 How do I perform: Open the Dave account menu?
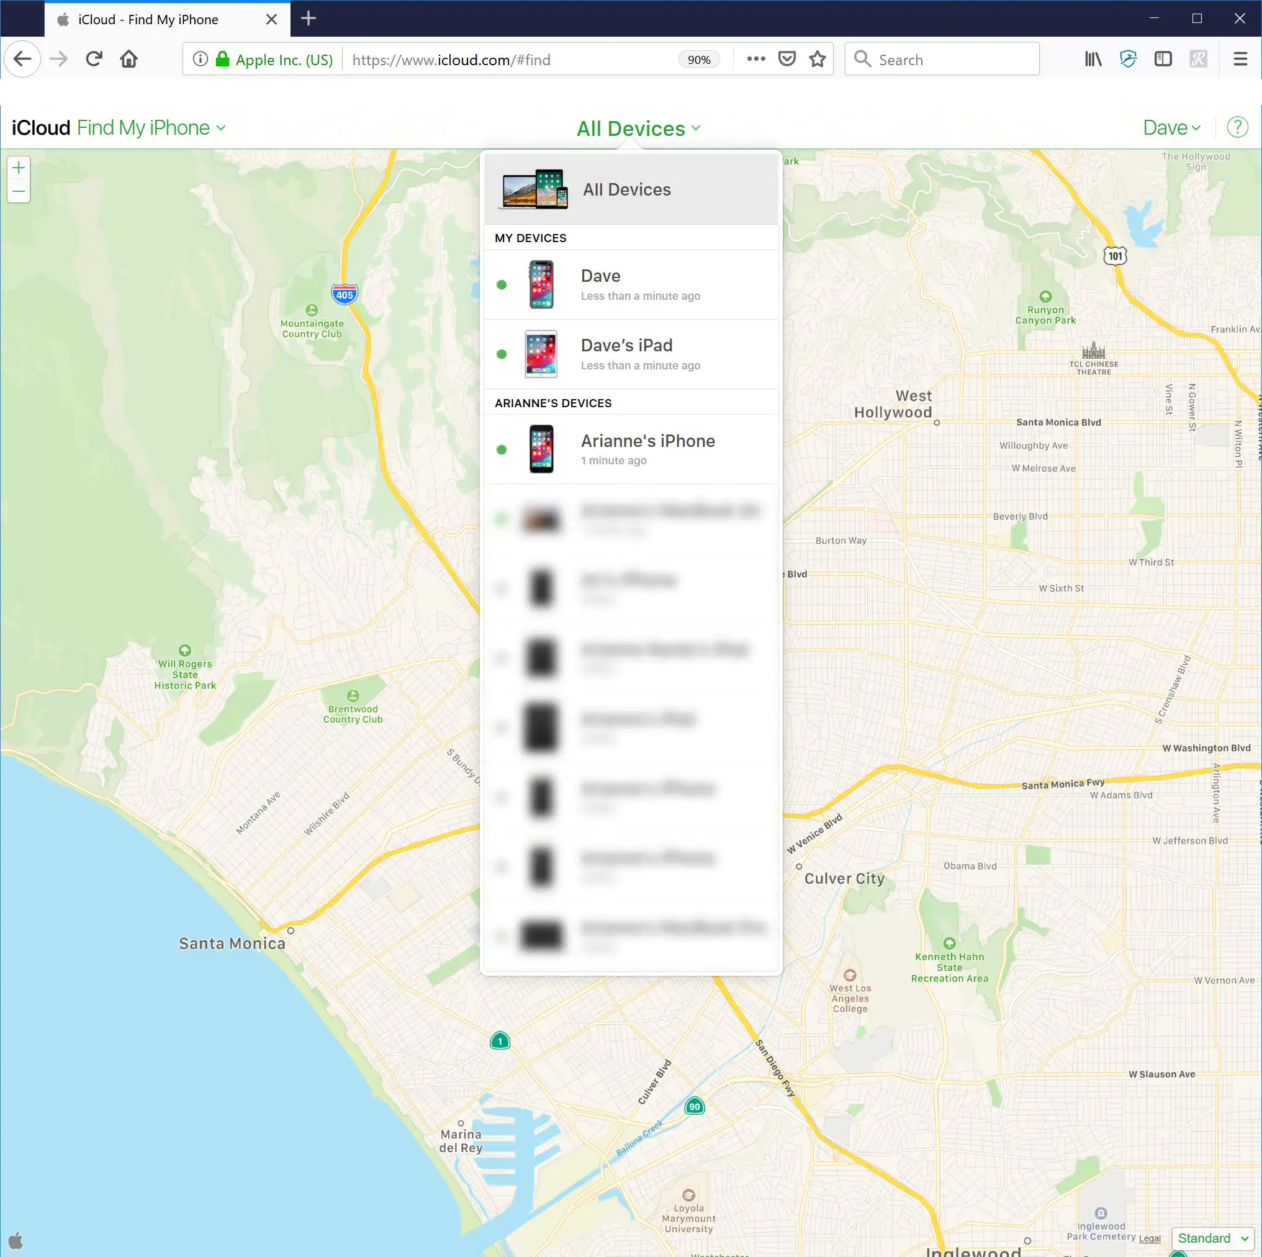coord(1171,127)
